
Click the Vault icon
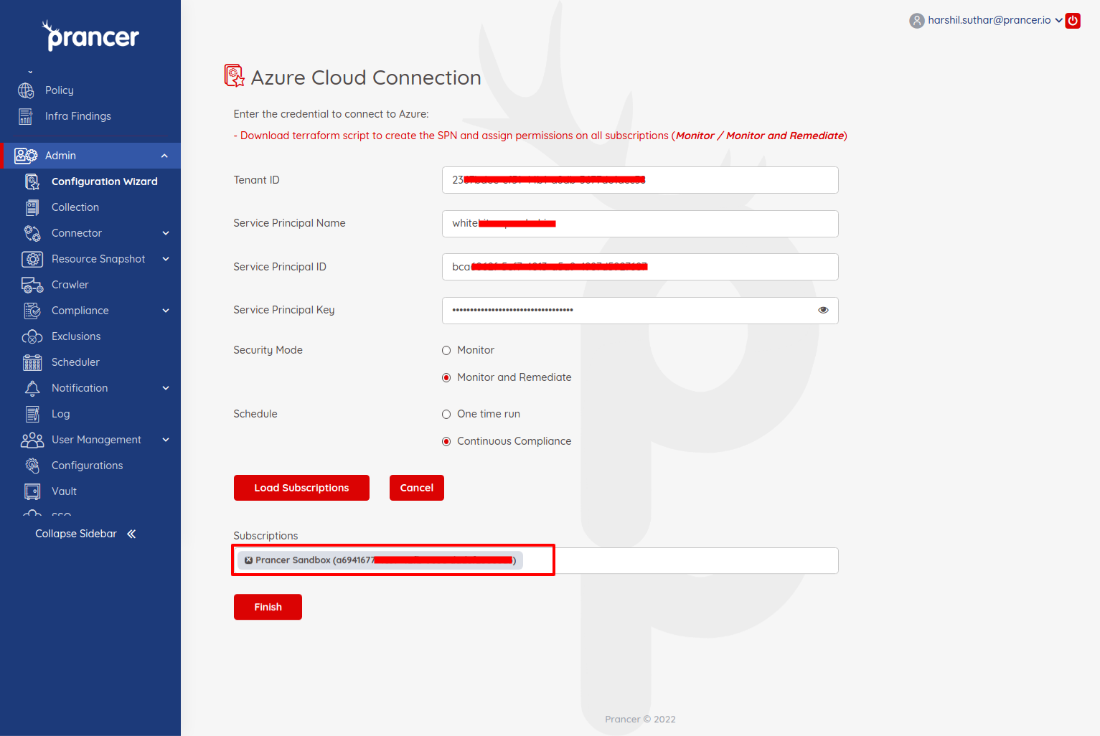pyautogui.click(x=32, y=491)
